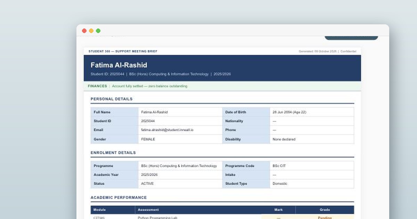This screenshot has width=417, height=219.
Task: Click the 'Date of Birth' label
Action: pyautogui.click(x=236, y=112)
